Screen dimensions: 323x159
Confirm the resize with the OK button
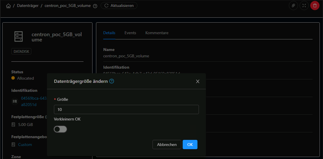190,145
